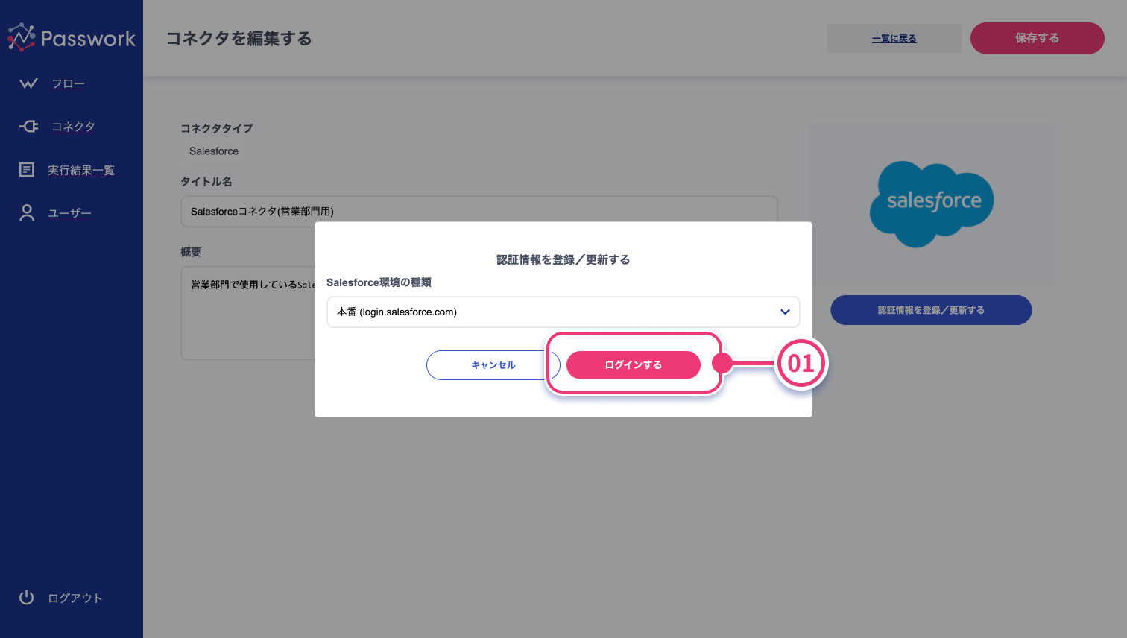The height and width of the screenshot is (638, 1127).
Task: Click the 認証情報を登録/更新する button
Action: 931,310
